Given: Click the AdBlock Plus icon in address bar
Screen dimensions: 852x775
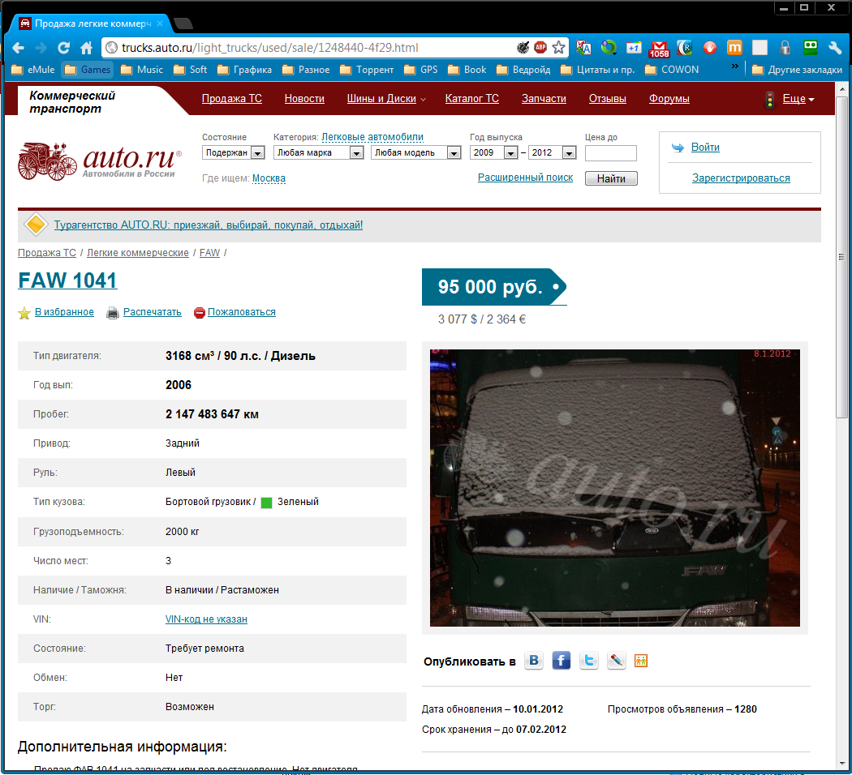Looking at the screenshot, I should click(x=540, y=47).
